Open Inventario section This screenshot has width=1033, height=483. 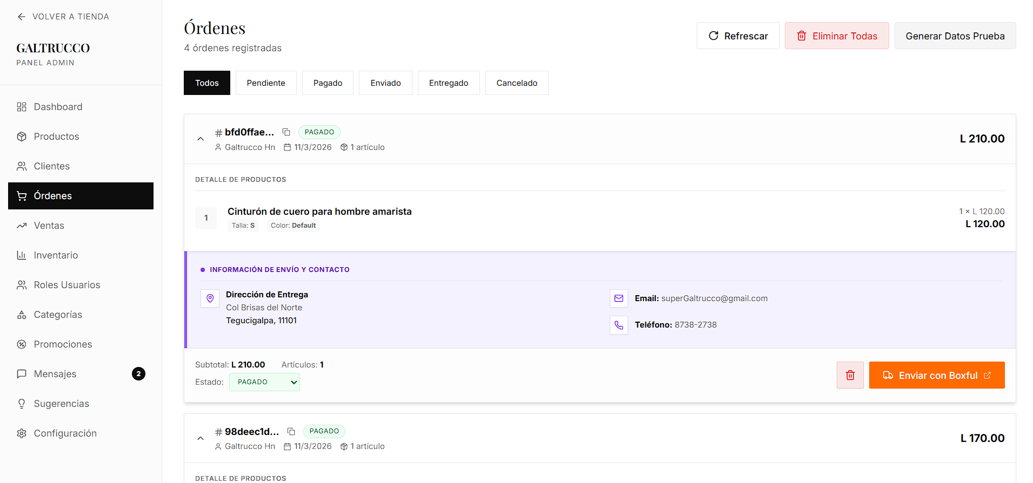click(x=56, y=255)
